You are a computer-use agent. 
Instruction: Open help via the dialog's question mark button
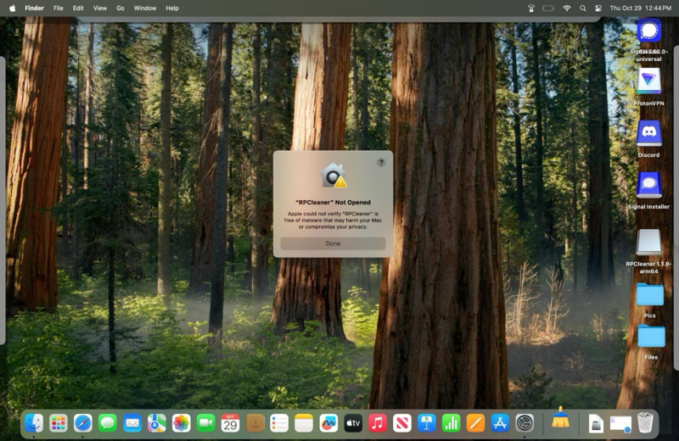(381, 163)
